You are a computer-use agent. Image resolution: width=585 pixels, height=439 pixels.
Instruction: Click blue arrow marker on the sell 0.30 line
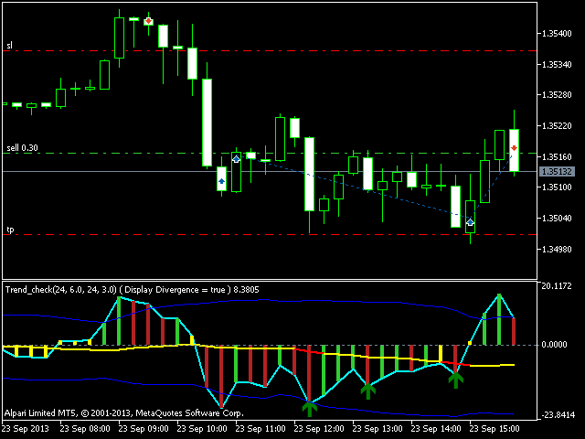click(236, 159)
